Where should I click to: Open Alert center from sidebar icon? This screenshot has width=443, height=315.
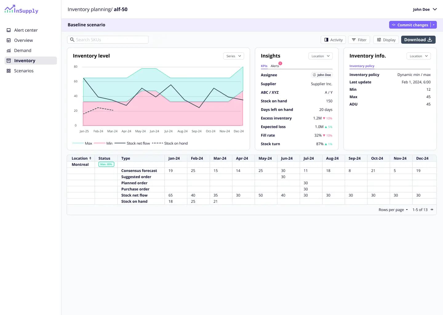point(9,30)
